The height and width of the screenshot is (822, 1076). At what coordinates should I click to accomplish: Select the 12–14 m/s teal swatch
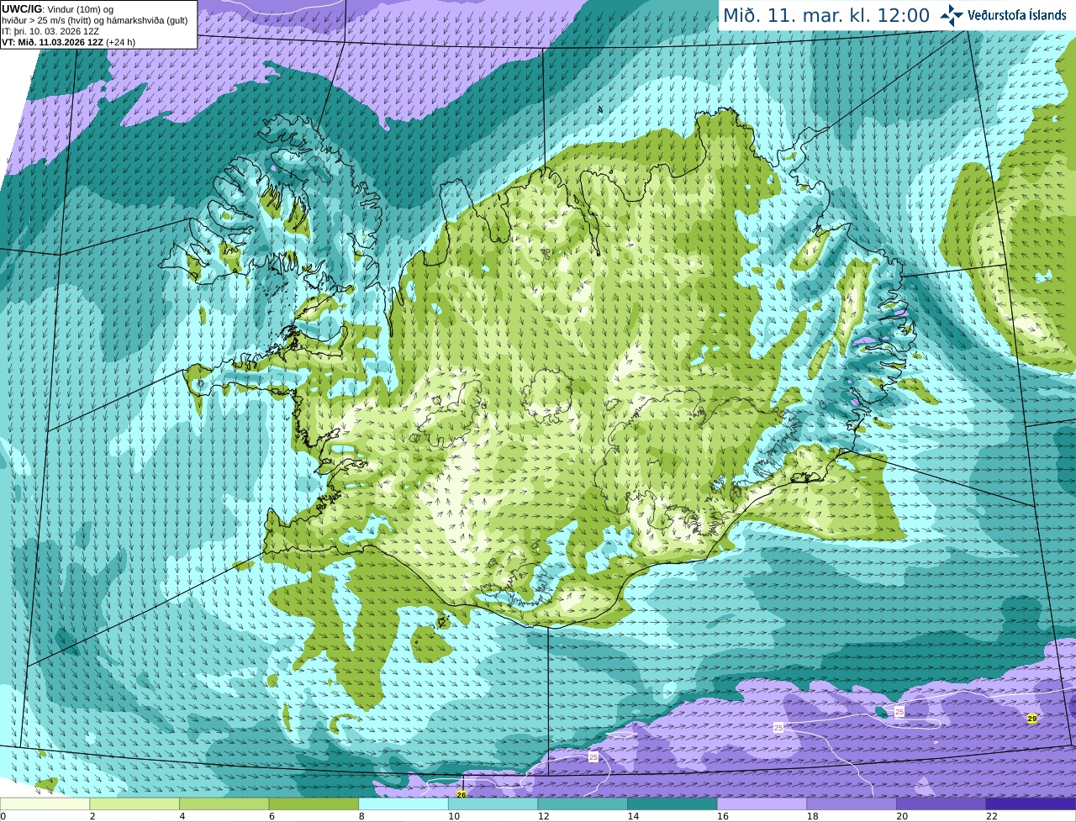tap(583, 804)
